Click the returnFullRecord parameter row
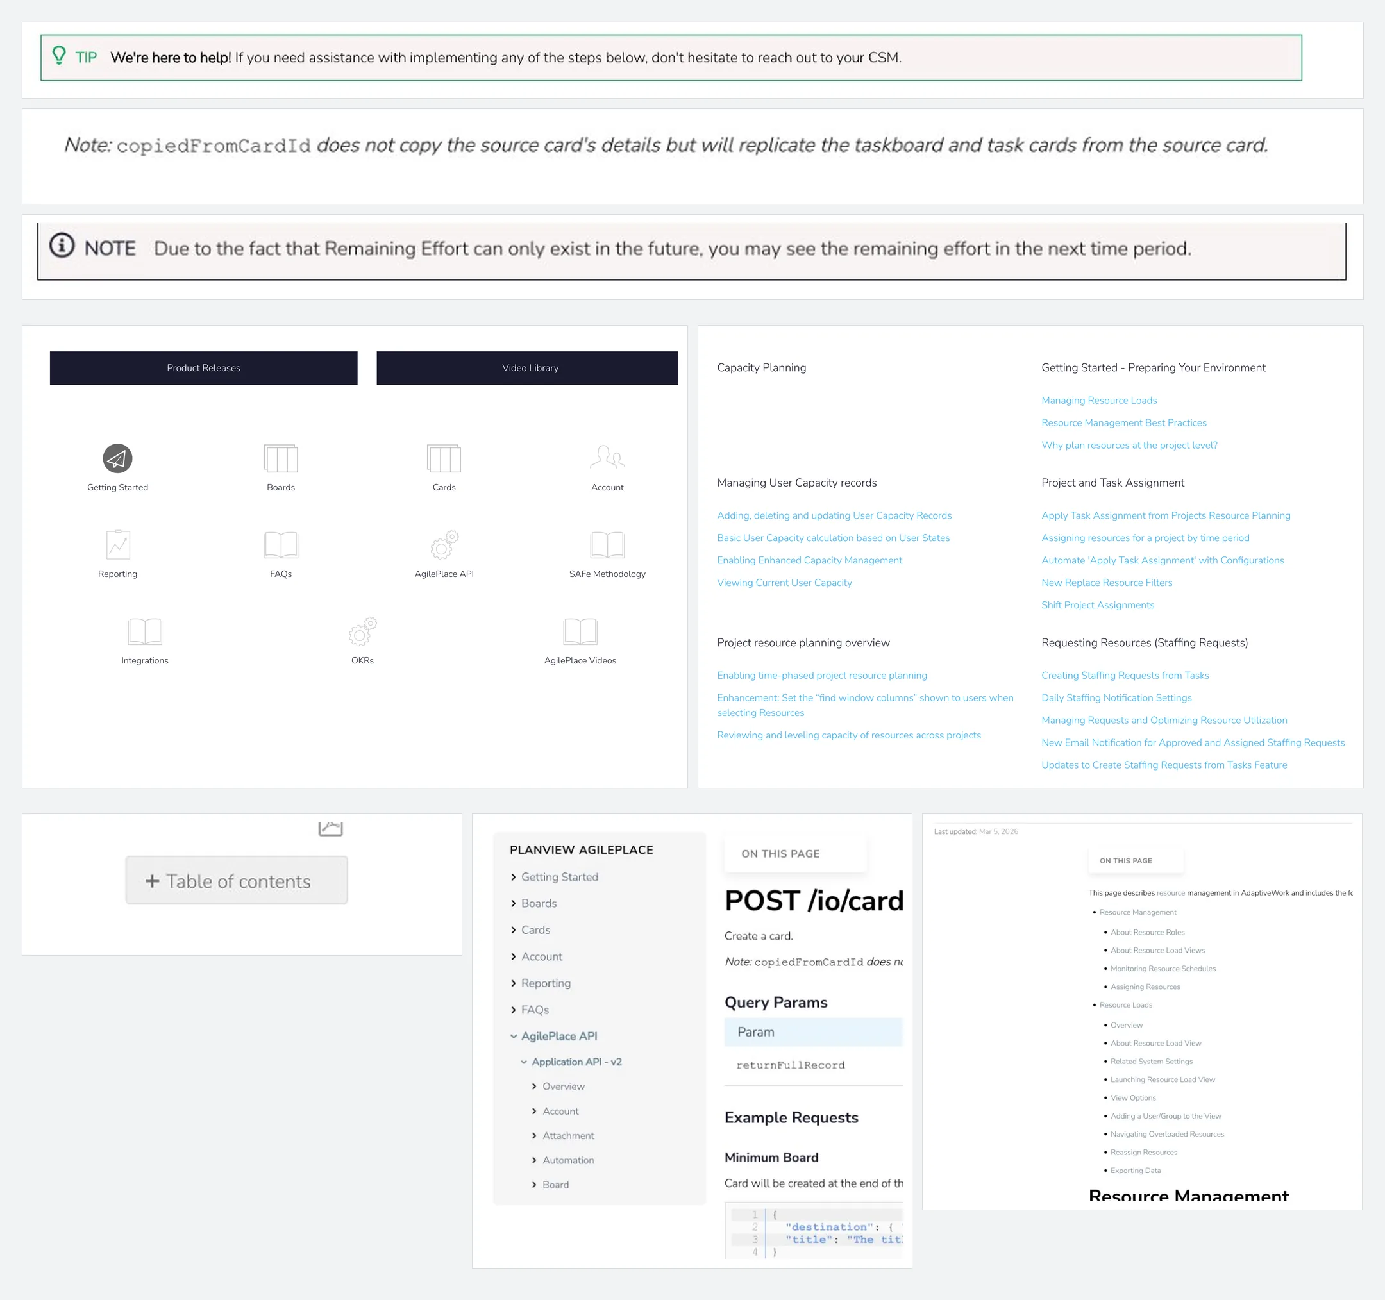 click(813, 1065)
